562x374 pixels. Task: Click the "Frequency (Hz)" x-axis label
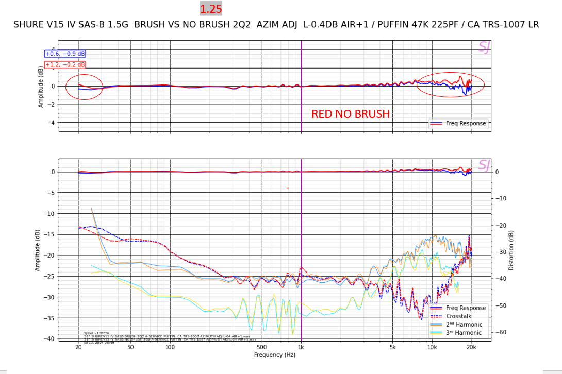(x=274, y=354)
